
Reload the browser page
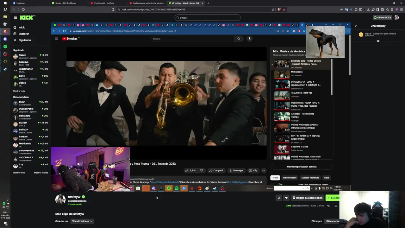(23, 9)
